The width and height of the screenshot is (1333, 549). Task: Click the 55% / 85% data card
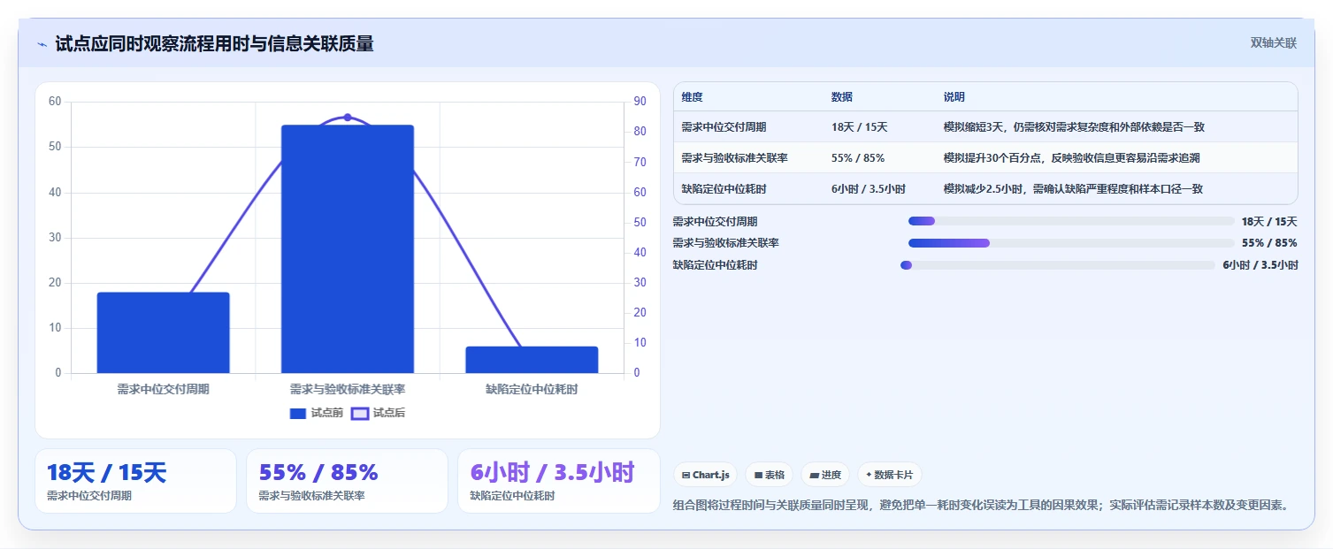347,481
